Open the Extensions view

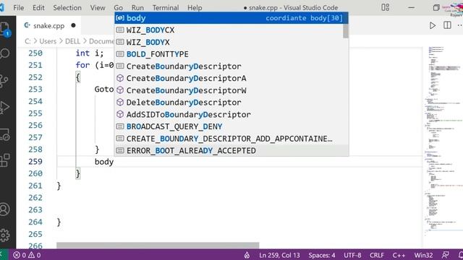(5, 160)
